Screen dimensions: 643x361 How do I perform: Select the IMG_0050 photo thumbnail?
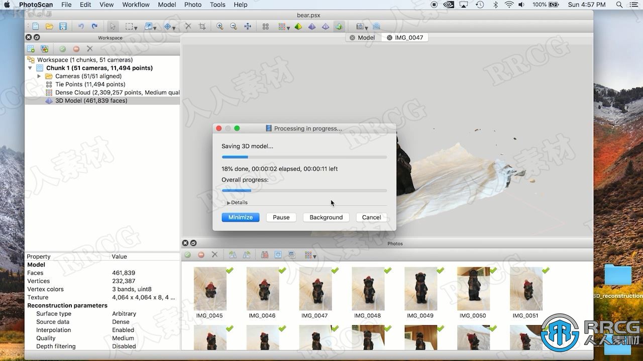point(473,289)
